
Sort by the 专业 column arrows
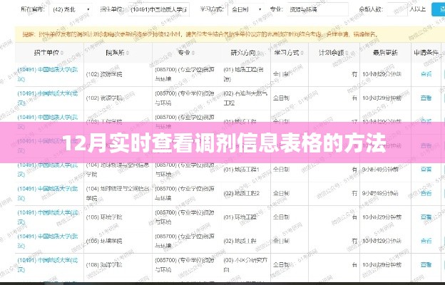pyautogui.click(x=193, y=53)
